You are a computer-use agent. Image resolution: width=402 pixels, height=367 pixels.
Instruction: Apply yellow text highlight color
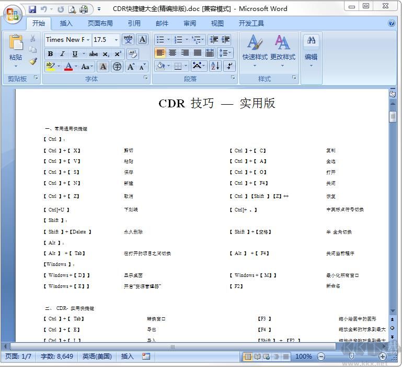[x=50, y=66]
